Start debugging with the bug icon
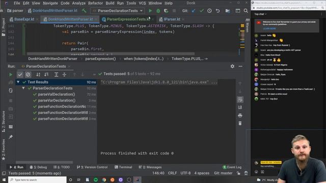Screen dimensions: 326x183 pyautogui.click(x=158, y=11)
